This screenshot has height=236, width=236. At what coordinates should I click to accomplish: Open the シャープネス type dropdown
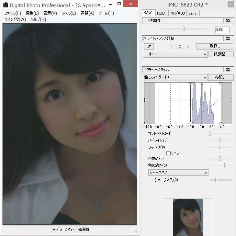coord(178,173)
